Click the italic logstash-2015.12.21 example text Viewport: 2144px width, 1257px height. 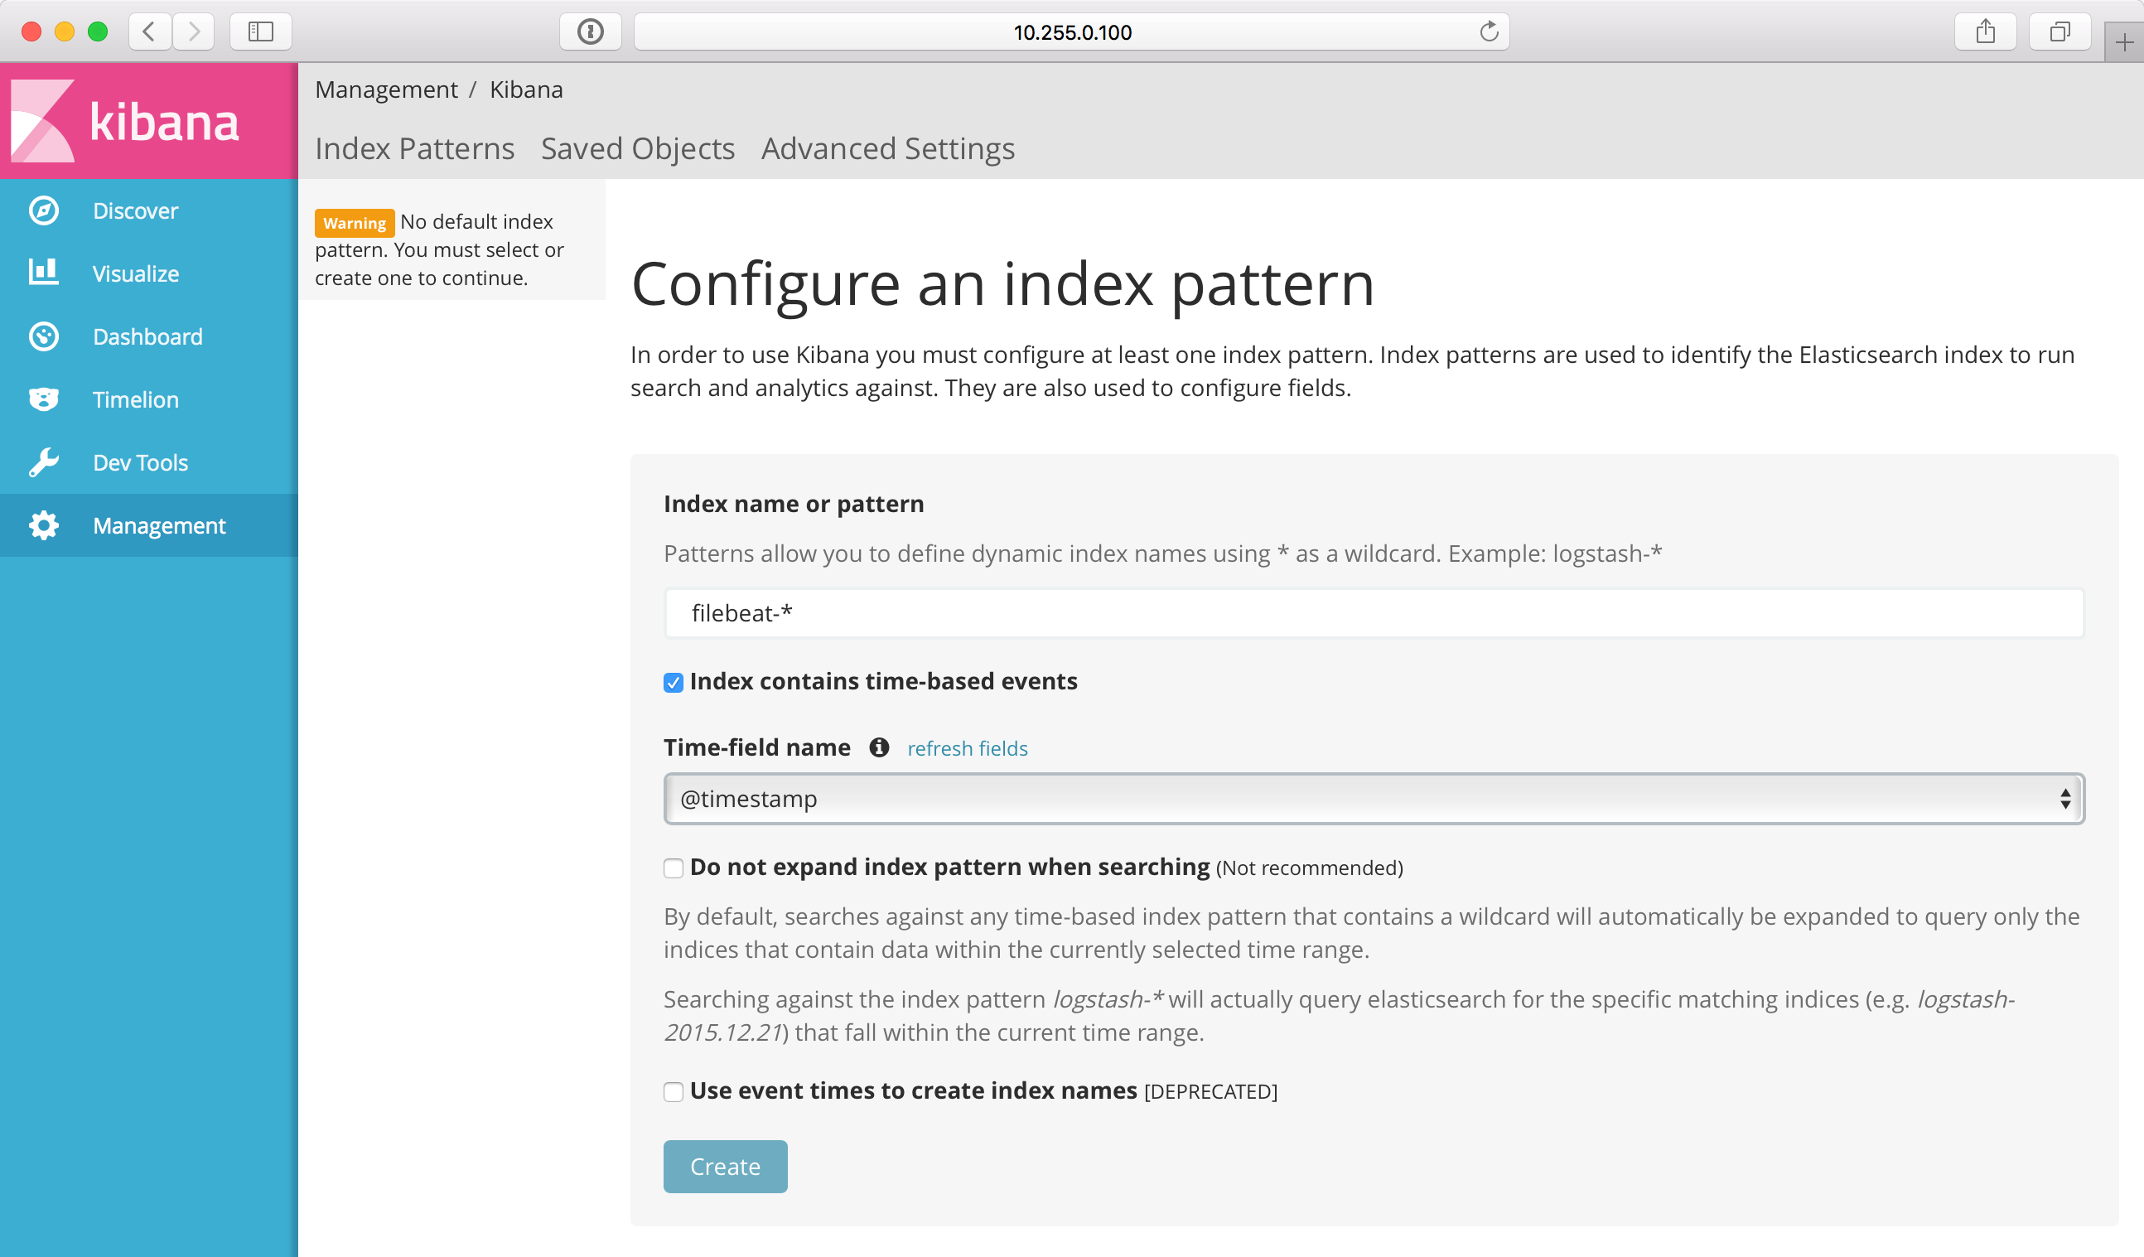point(1339,1015)
